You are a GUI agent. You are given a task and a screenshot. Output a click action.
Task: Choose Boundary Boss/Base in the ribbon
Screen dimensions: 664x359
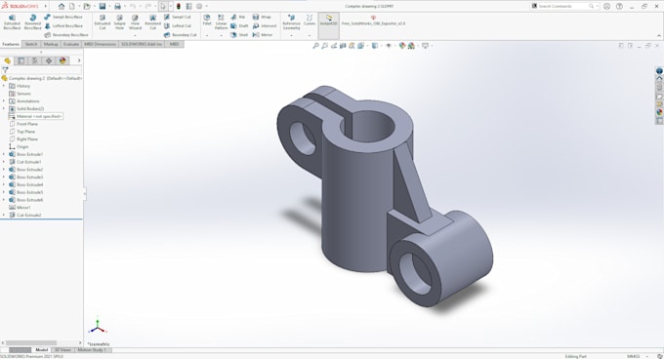[x=66, y=35]
